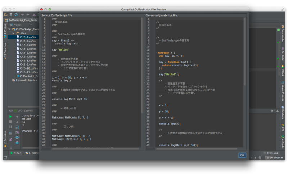The width and height of the screenshot is (288, 176).
Task: Select External Libraries in the project tree
Action: [x=24, y=80]
